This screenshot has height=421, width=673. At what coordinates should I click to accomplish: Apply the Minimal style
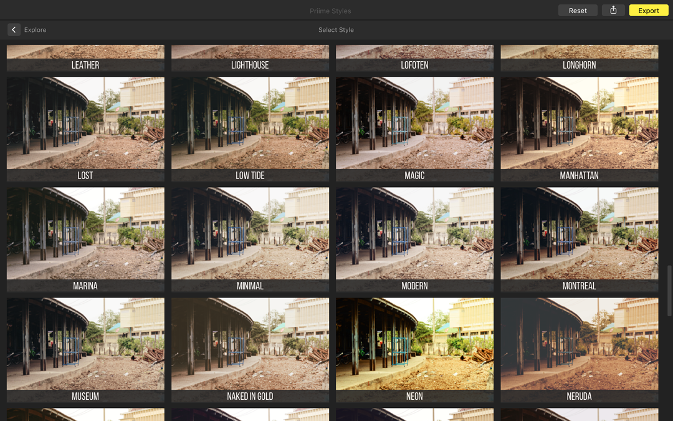pyautogui.click(x=251, y=240)
